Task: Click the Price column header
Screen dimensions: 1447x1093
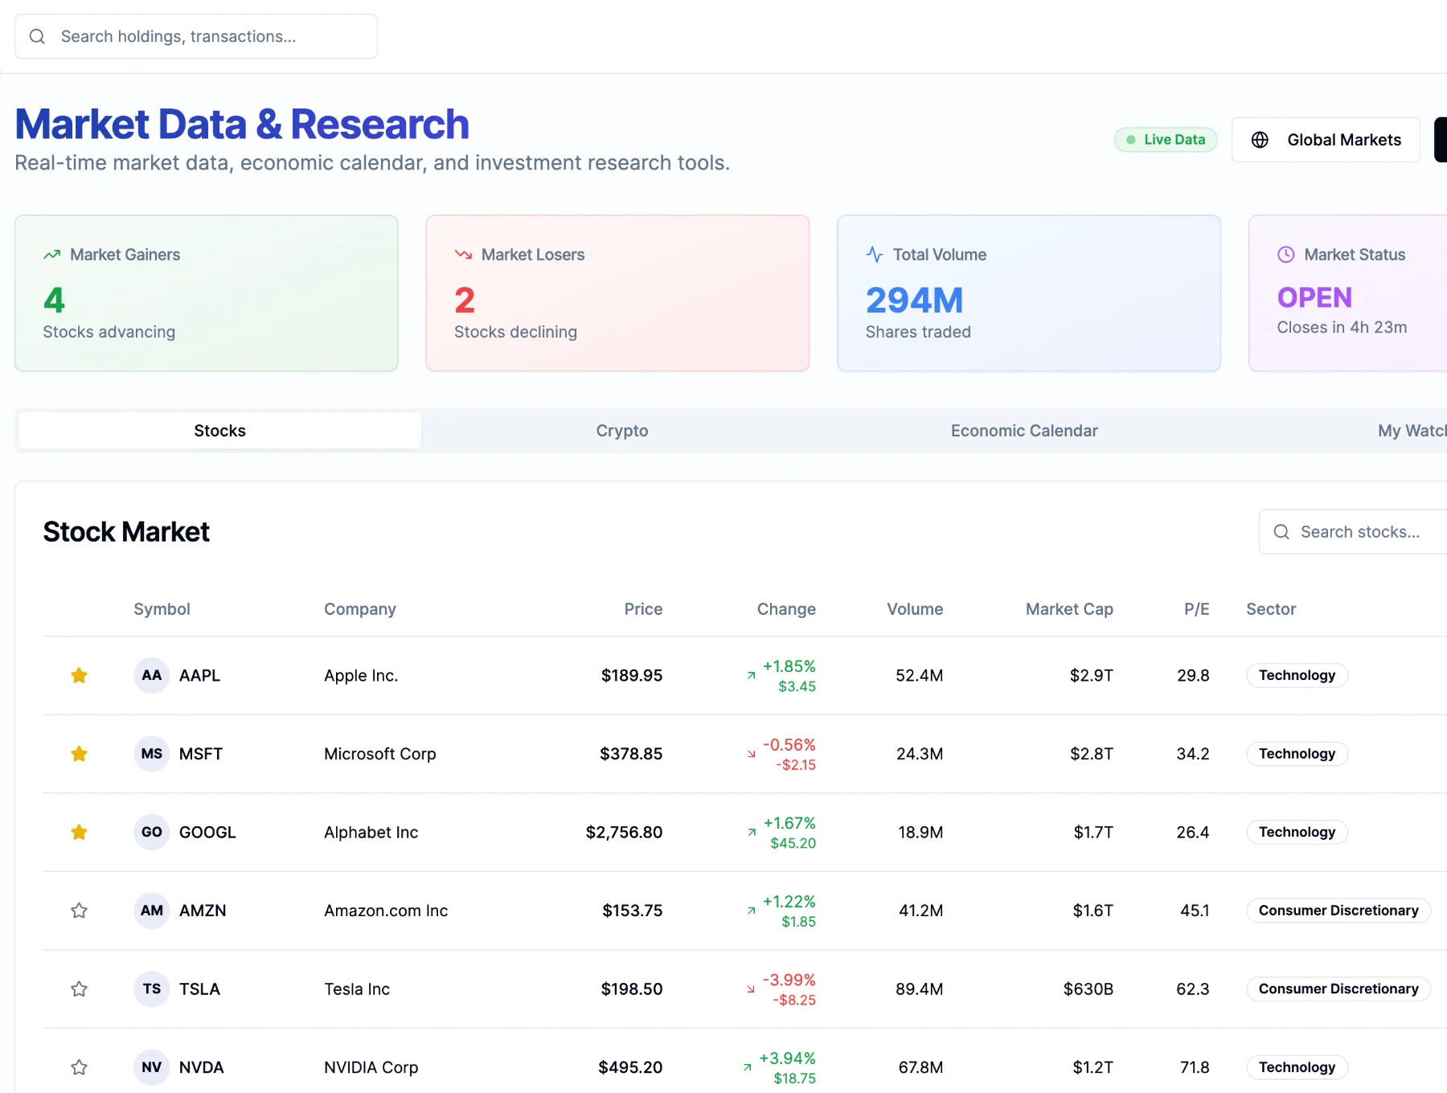Action: pyautogui.click(x=643, y=609)
